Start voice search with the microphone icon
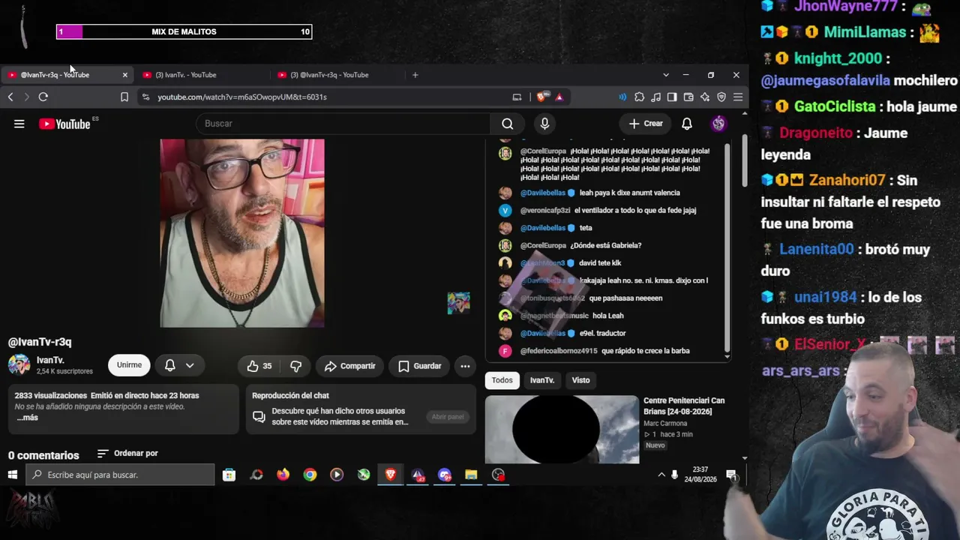Screen dimensions: 960x540 click(544, 124)
